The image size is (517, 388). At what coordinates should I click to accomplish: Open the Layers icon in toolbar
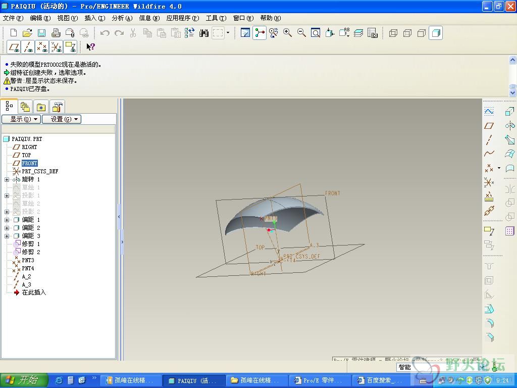[358, 33]
